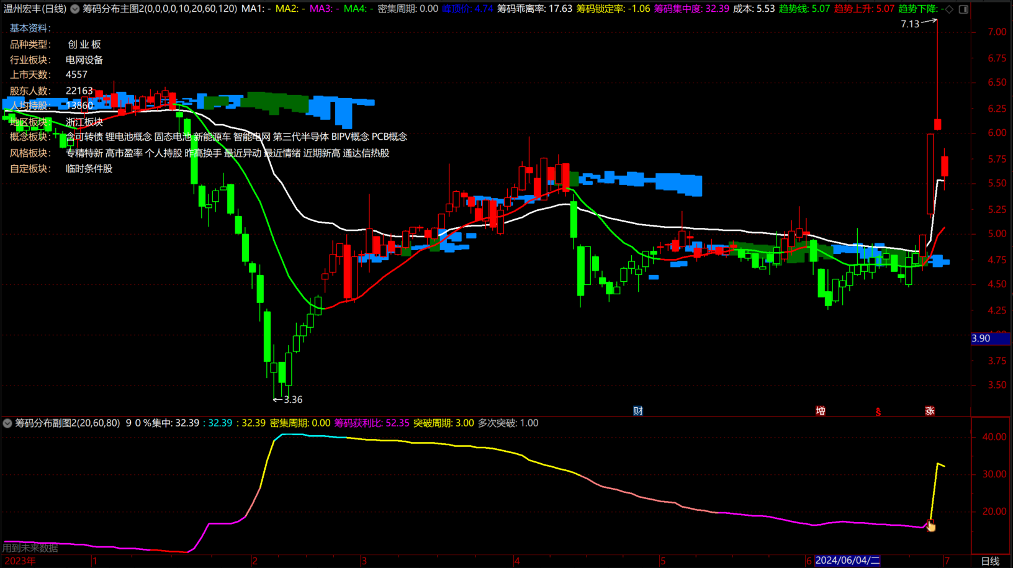Click the 突破周期: 3.00 value
Screen dimensions: 1013x568
click(444, 423)
